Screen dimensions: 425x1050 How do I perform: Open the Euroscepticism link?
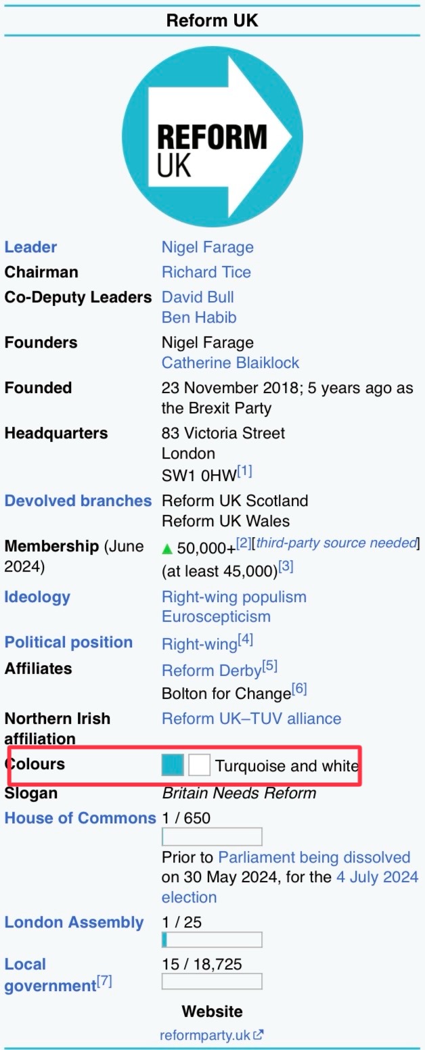[x=216, y=616]
